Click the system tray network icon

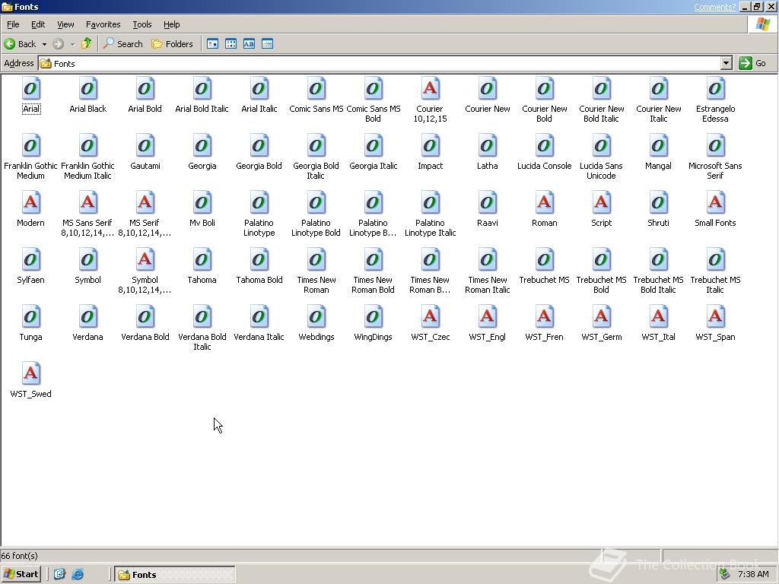click(x=725, y=574)
